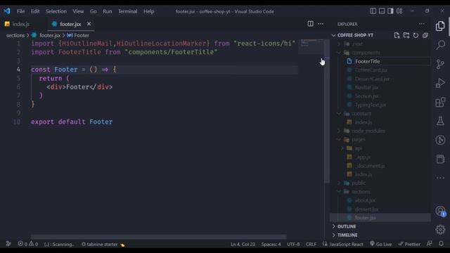The height and width of the screenshot is (253, 450).
Task: Open the Run and Debug view
Action: coord(440,83)
